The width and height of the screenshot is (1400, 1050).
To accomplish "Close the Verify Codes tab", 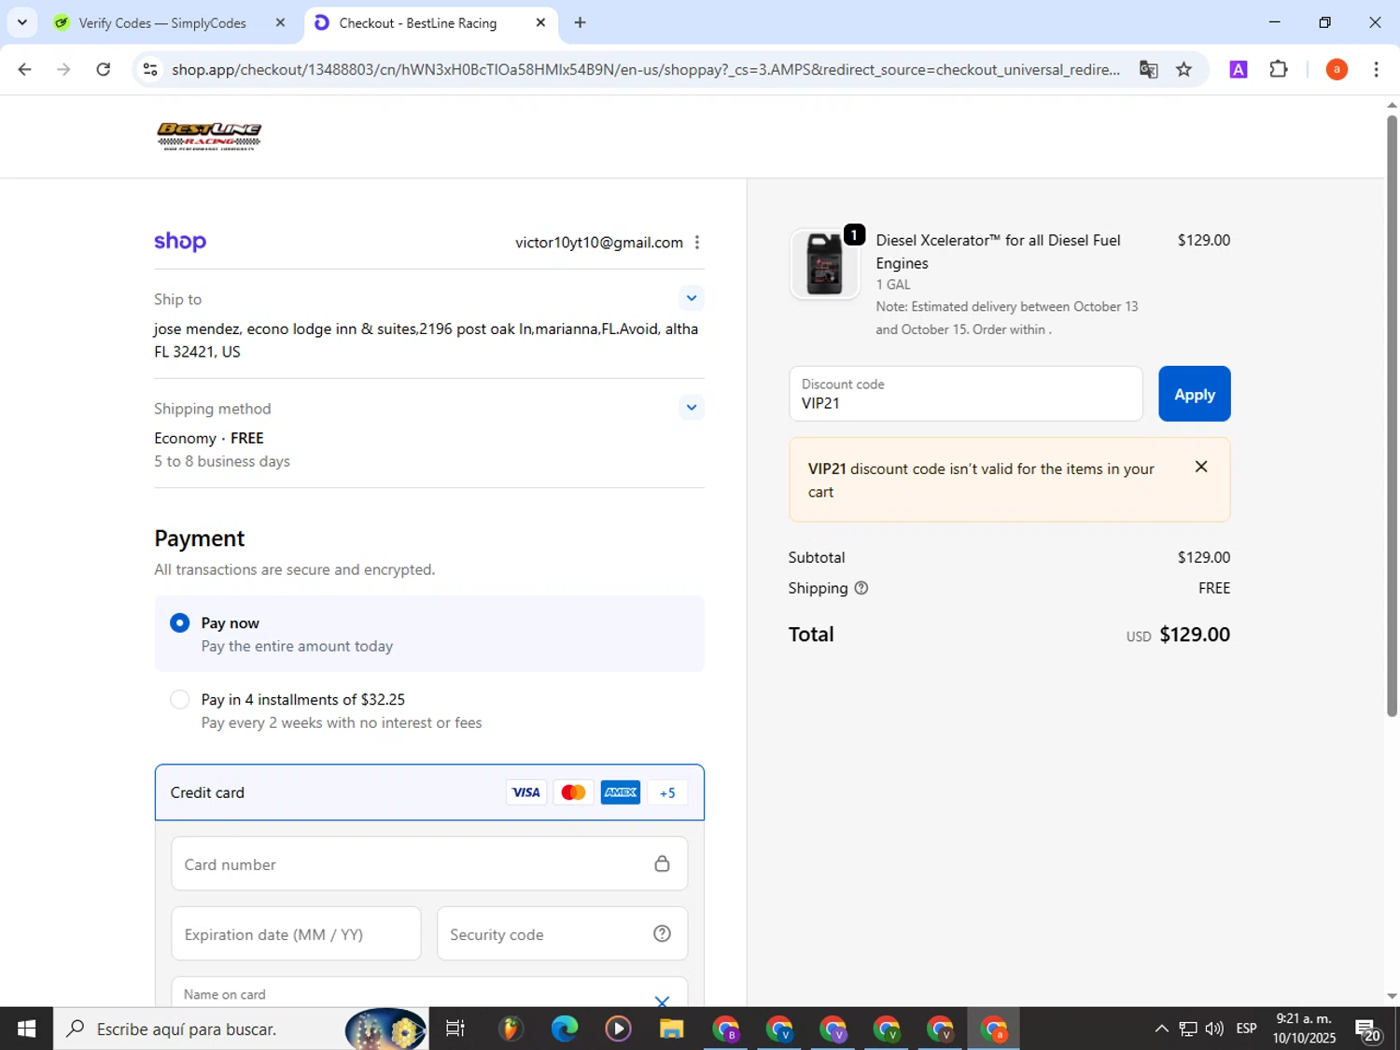I will pyautogui.click(x=280, y=22).
